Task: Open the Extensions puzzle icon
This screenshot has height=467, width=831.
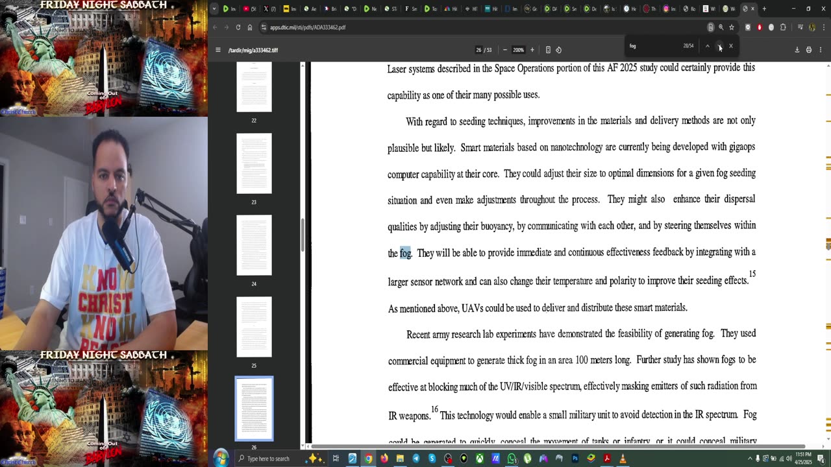Action: 783,27
